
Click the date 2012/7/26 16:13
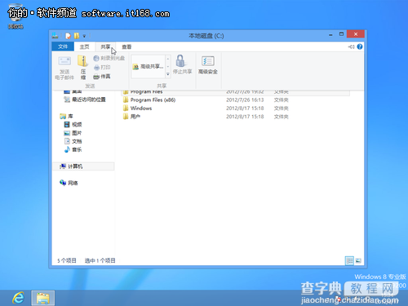[245, 100]
